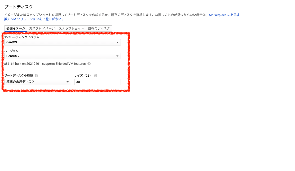Screen dimensions: 295x171
Task: Click the arrow on the CentOS 7 version field
Action: [117, 56]
